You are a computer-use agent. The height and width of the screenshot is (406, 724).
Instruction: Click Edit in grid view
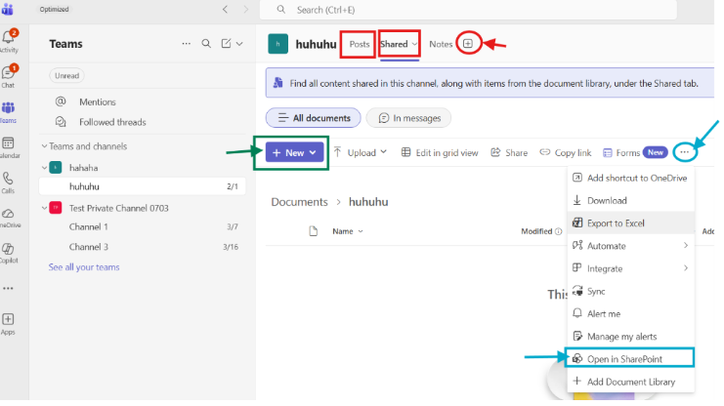click(x=440, y=152)
